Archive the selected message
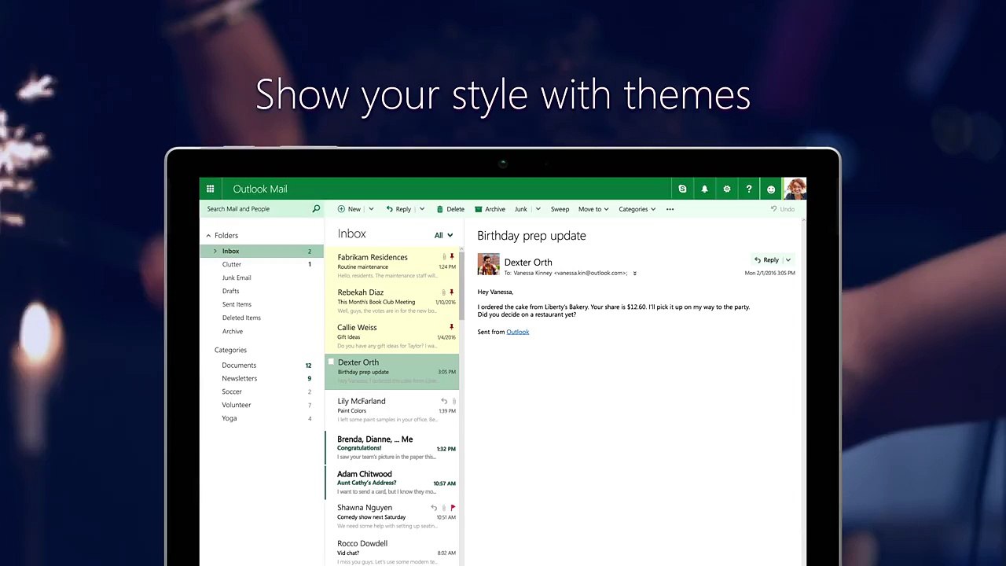Screen dimensions: 1006x566 490,209
